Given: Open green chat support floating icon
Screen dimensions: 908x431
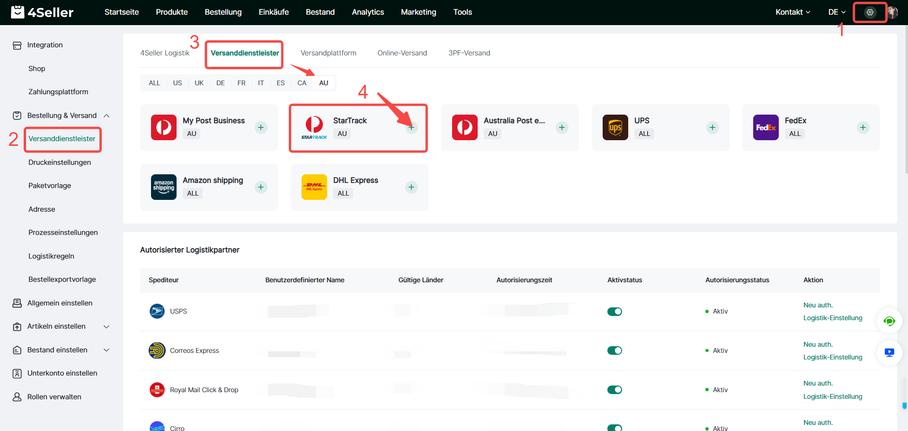Looking at the screenshot, I should tap(889, 322).
